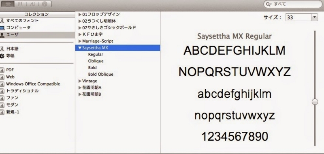The width and height of the screenshot is (324, 154).
Task: Select the 01フロップデザイン font name
Action: click(x=101, y=15)
